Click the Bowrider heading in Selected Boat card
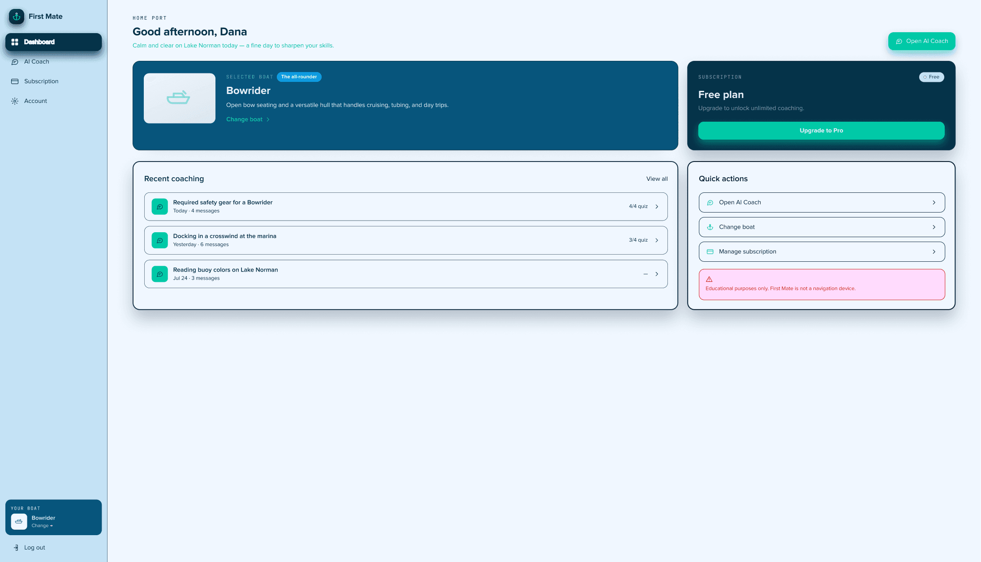This screenshot has width=981, height=562. [x=248, y=91]
